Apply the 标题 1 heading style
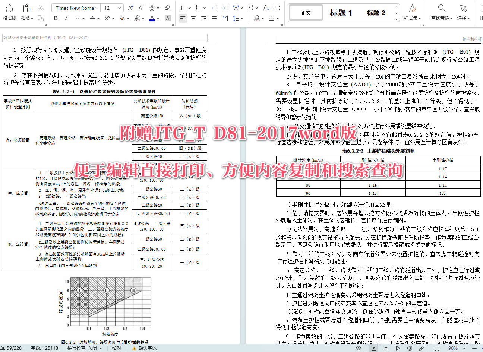The image size is (483, 352). 340,12
